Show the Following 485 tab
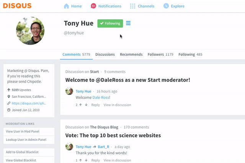245x163 pixels. coord(190,54)
